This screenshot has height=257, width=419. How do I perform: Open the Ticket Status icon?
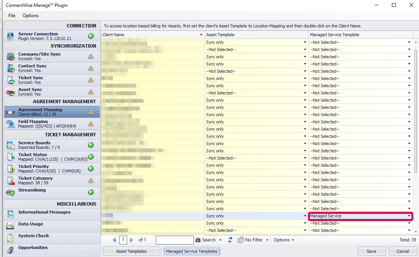tap(10, 157)
